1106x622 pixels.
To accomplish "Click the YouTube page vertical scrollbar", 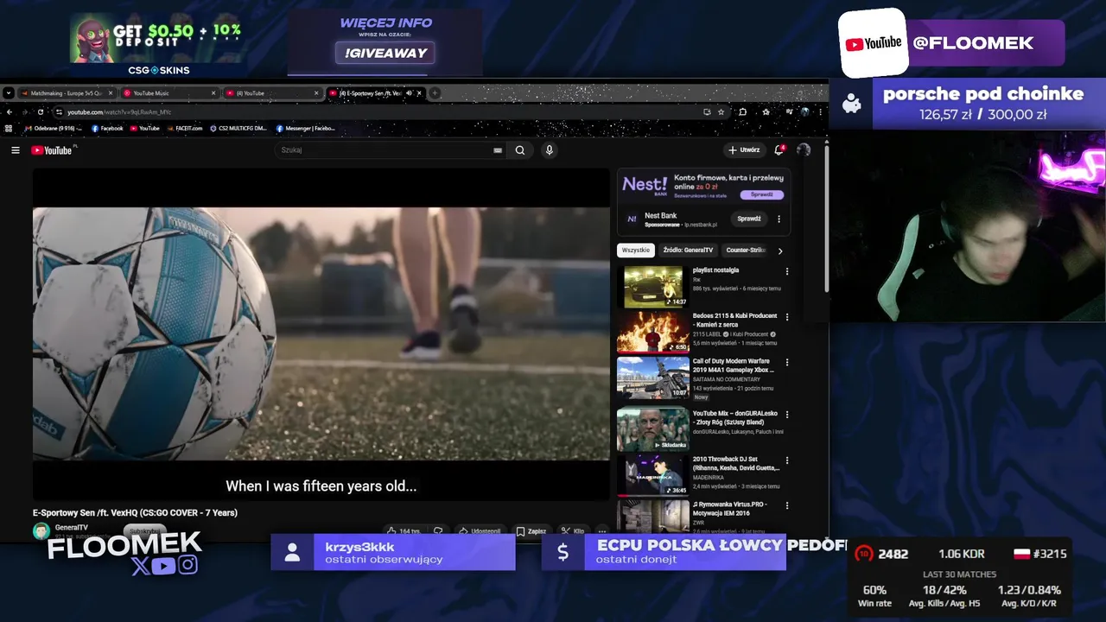I will click(x=826, y=219).
